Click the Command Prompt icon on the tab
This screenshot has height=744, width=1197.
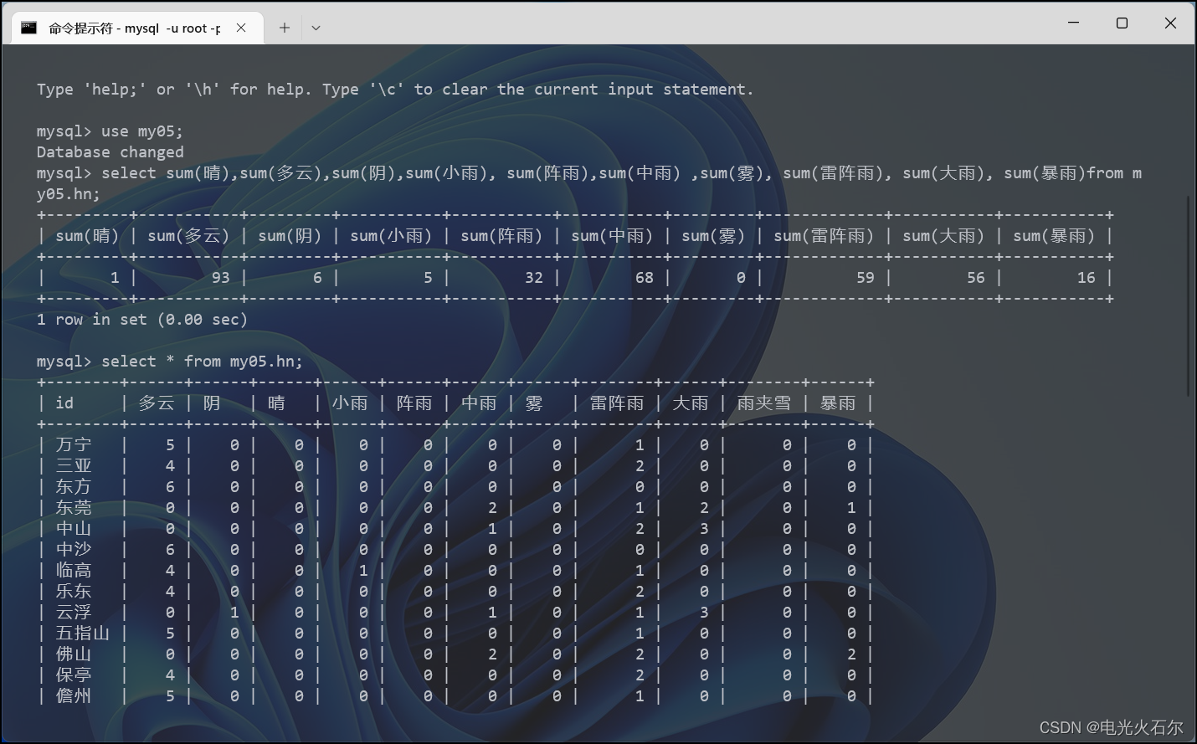click(x=28, y=27)
